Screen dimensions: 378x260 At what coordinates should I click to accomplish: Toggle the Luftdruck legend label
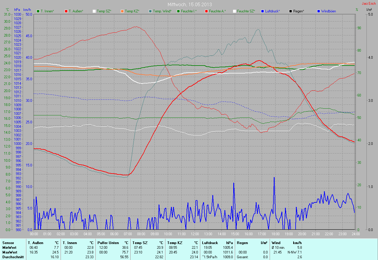[x=273, y=11]
